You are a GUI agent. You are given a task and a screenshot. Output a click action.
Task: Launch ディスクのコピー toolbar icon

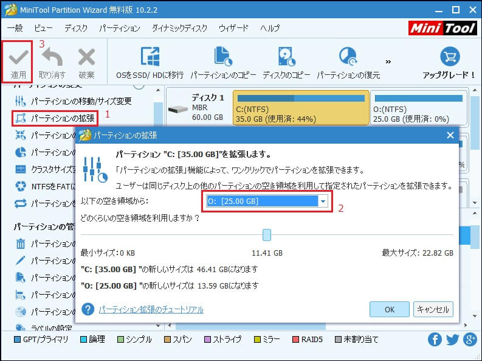point(286,57)
